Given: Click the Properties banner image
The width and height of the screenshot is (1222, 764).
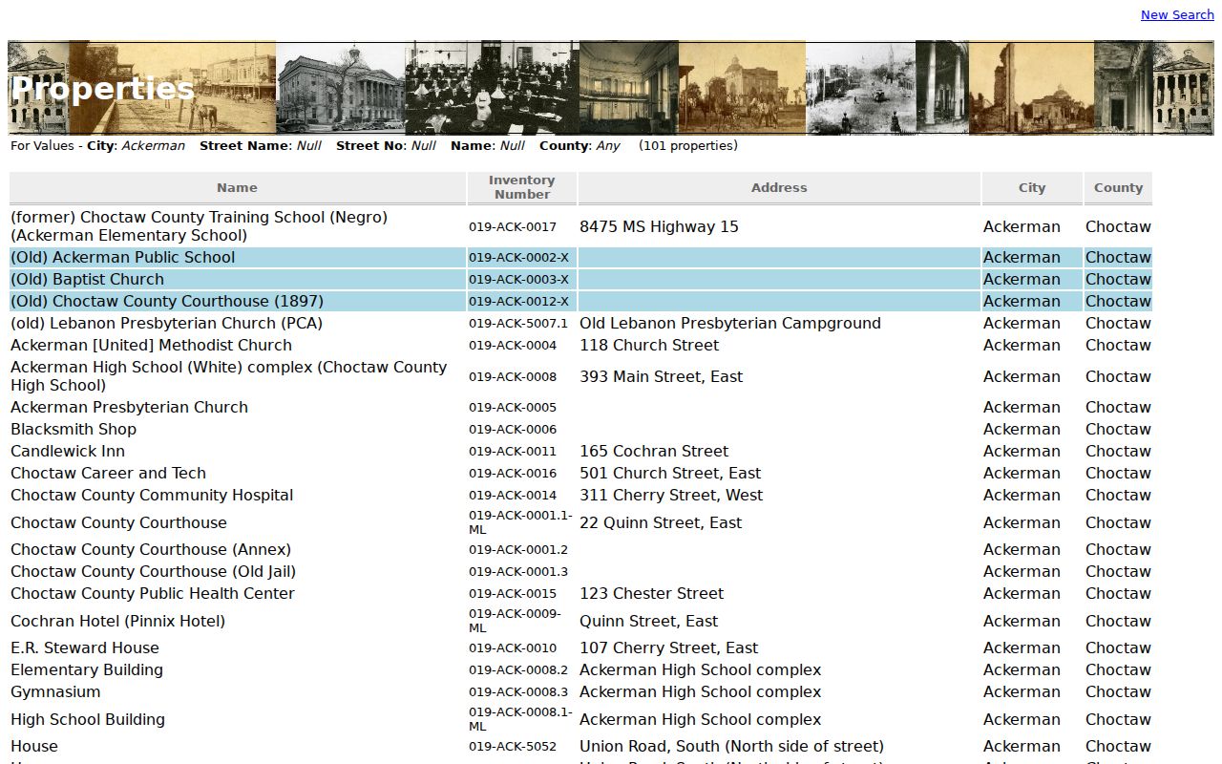Looking at the screenshot, I should coord(611,88).
